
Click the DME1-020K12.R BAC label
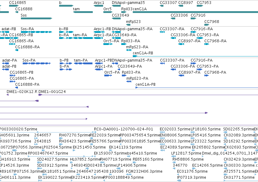(22, 92)
